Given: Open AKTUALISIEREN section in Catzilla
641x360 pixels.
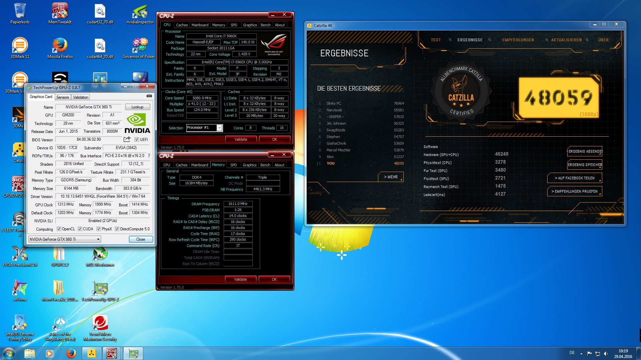Looking at the screenshot, I should [566, 40].
